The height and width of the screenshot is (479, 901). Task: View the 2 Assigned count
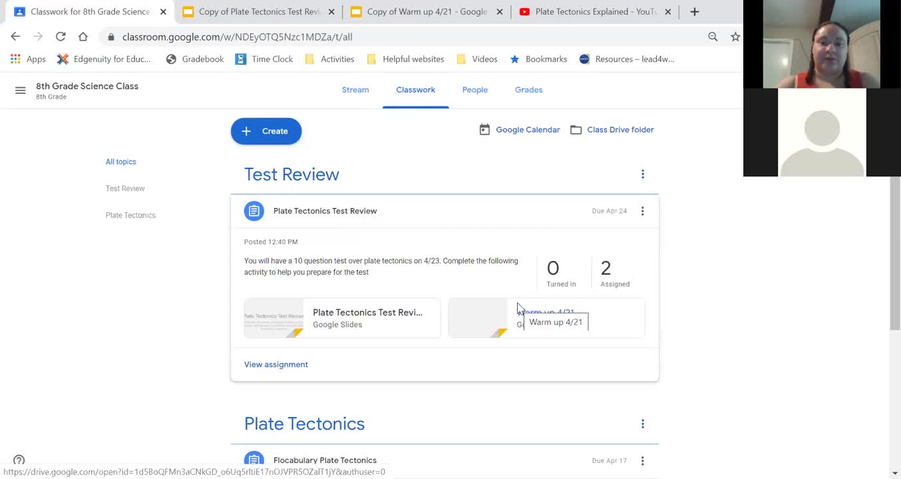[615, 273]
